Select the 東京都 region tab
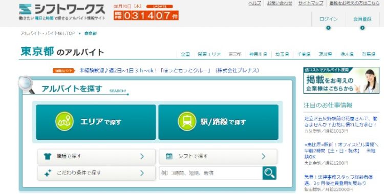 pos(235,54)
